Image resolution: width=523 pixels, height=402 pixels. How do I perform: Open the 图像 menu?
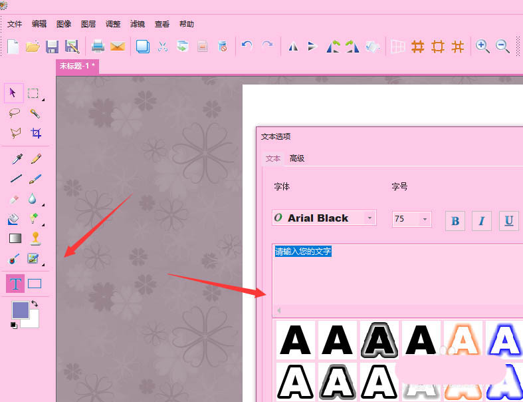tap(64, 24)
